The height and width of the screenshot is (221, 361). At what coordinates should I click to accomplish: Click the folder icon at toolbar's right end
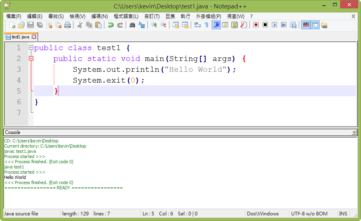tap(324, 25)
